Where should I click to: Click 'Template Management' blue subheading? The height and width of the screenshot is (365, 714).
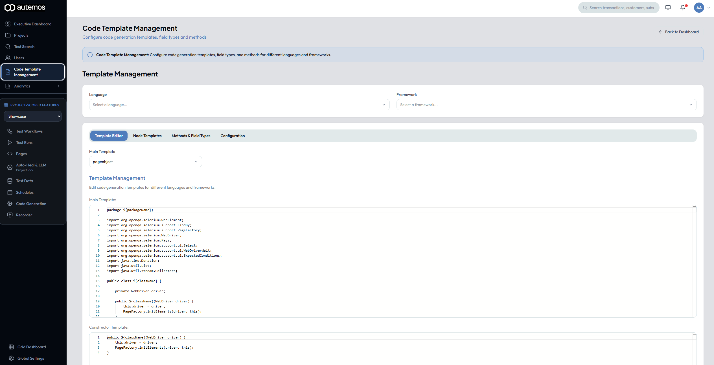coord(117,178)
